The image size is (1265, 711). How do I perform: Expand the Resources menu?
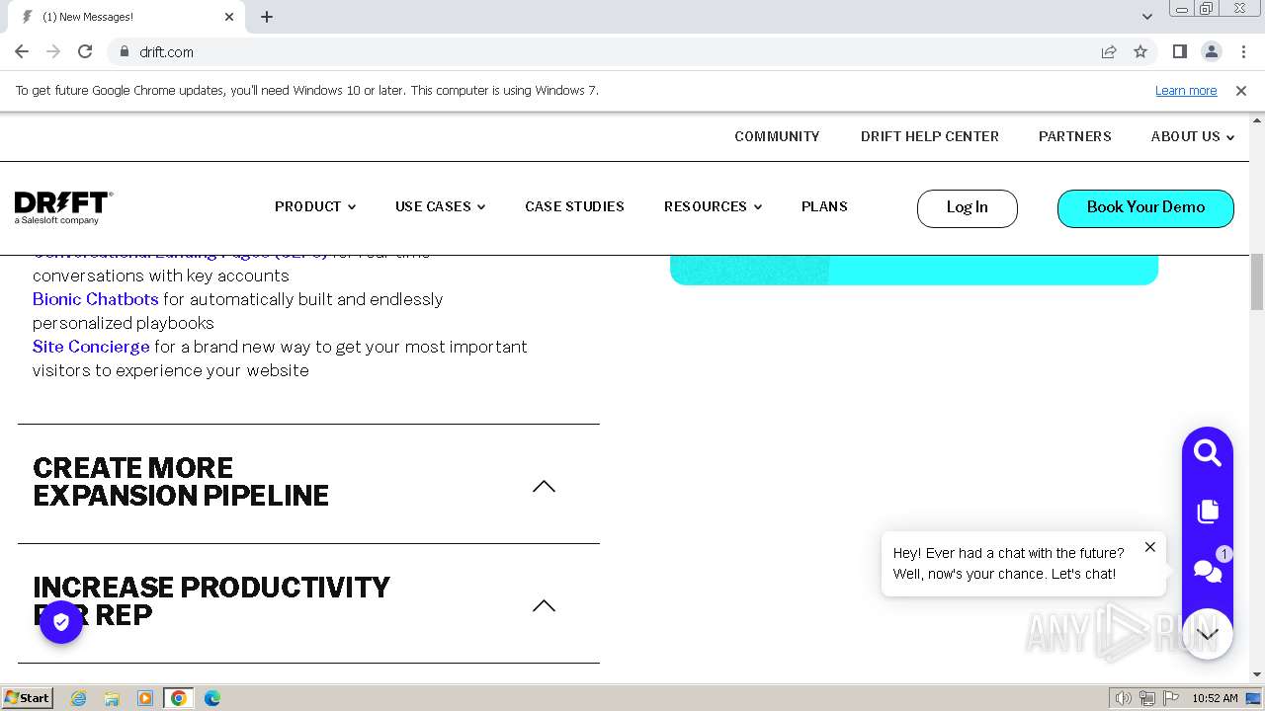click(713, 206)
